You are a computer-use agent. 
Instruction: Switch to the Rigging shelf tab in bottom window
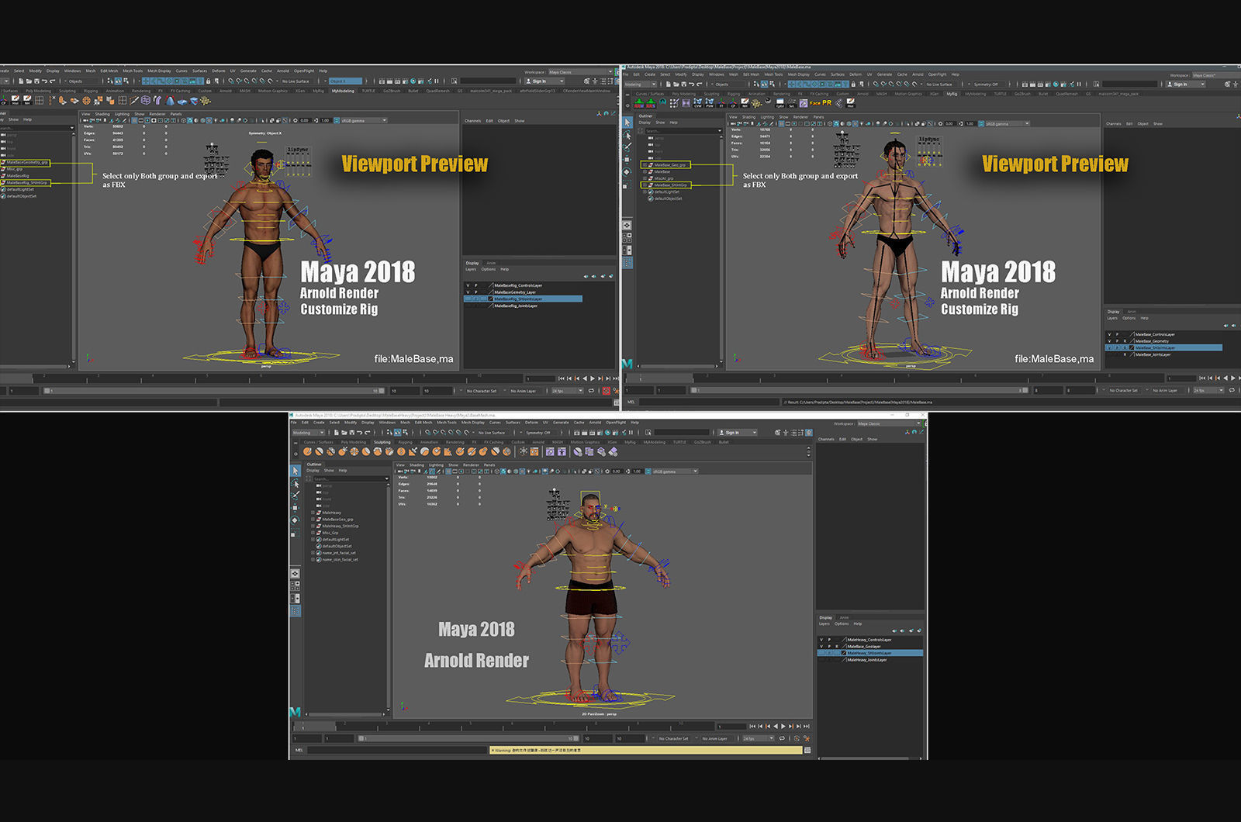(405, 442)
